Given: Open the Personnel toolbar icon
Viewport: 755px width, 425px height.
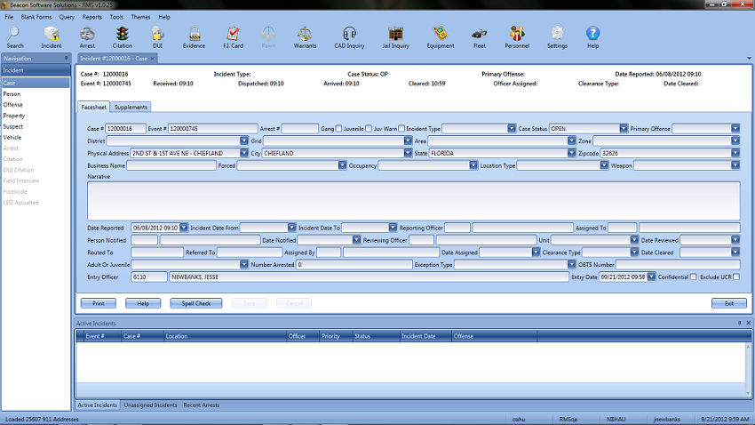Looking at the screenshot, I should 516,34.
